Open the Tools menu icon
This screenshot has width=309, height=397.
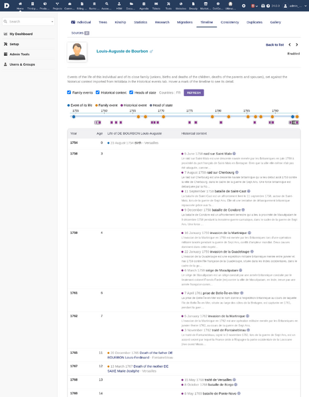point(168,4)
